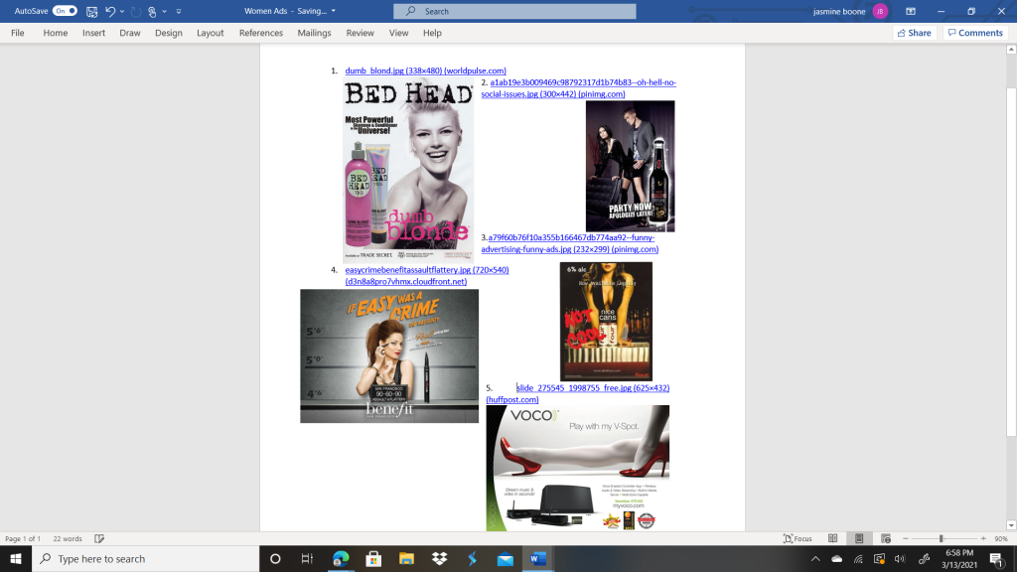The width and height of the screenshot is (1017, 572).
Task: Open the slide_275545 huffpost.com link
Action: [578, 393]
